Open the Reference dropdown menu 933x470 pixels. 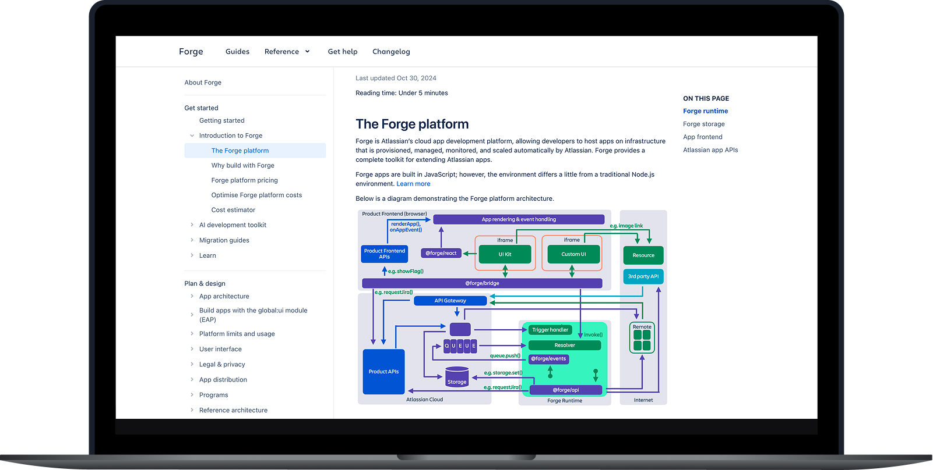click(287, 51)
